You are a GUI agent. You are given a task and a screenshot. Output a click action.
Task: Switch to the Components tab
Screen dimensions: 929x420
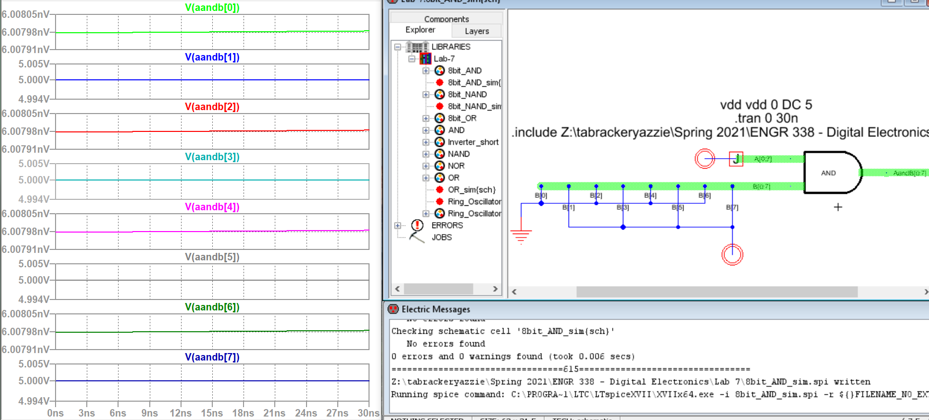pos(446,19)
